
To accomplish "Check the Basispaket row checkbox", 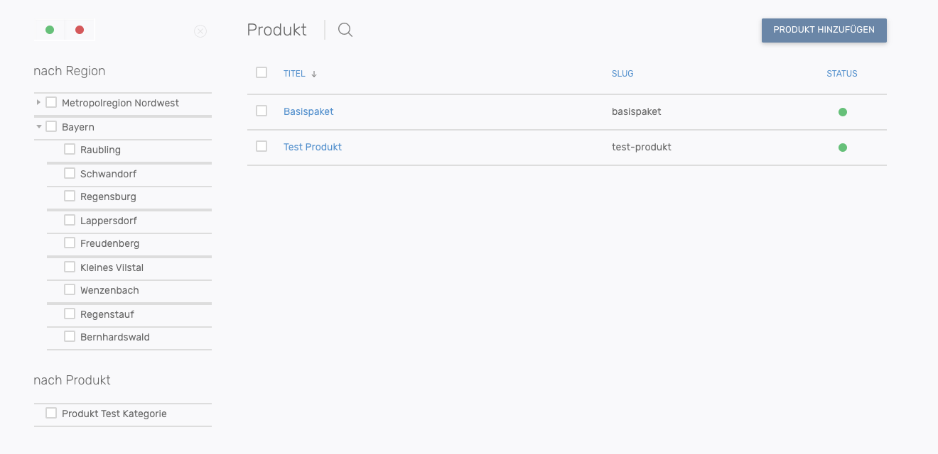I will [x=262, y=111].
